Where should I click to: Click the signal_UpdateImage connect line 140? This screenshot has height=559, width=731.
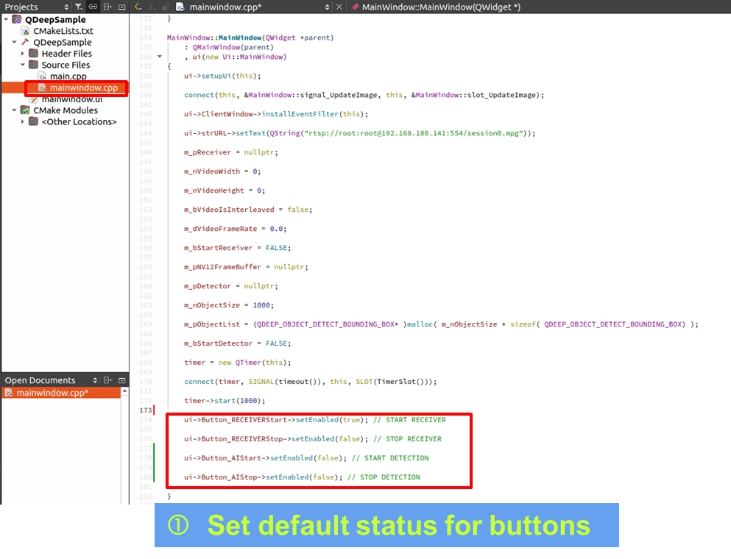pos(364,95)
